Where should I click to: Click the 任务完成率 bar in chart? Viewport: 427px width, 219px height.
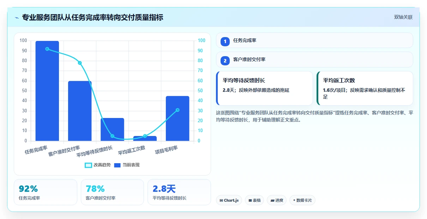[47, 91]
